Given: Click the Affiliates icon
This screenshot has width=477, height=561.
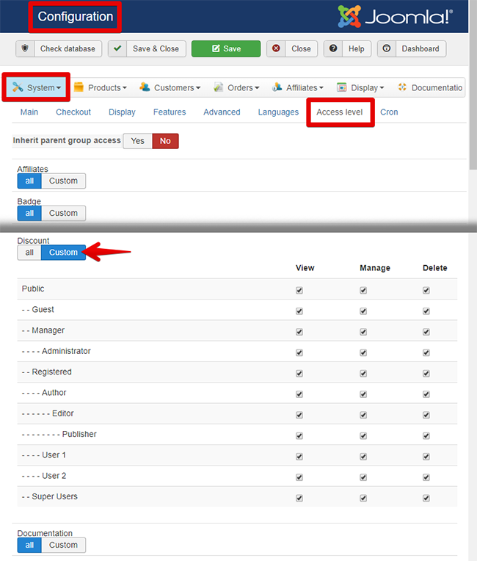Looking at the screenshot, I should (x=277, y=87).
